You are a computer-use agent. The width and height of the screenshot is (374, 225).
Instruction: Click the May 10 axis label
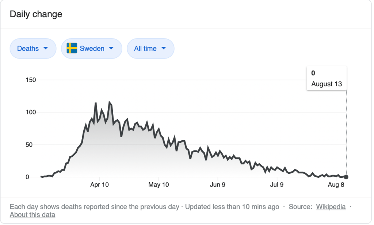point(159,185)
